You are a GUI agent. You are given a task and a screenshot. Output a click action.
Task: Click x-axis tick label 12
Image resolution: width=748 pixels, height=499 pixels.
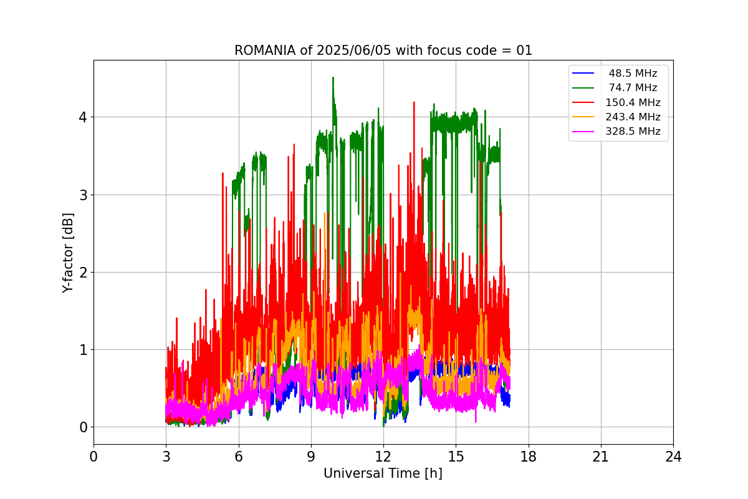click(x=383, y=457)
